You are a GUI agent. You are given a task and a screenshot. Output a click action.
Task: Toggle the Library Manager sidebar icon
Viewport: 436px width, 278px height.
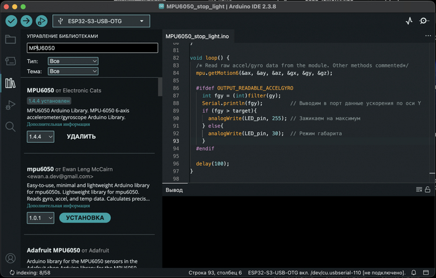pyautogui.click(x=11, y=83)
